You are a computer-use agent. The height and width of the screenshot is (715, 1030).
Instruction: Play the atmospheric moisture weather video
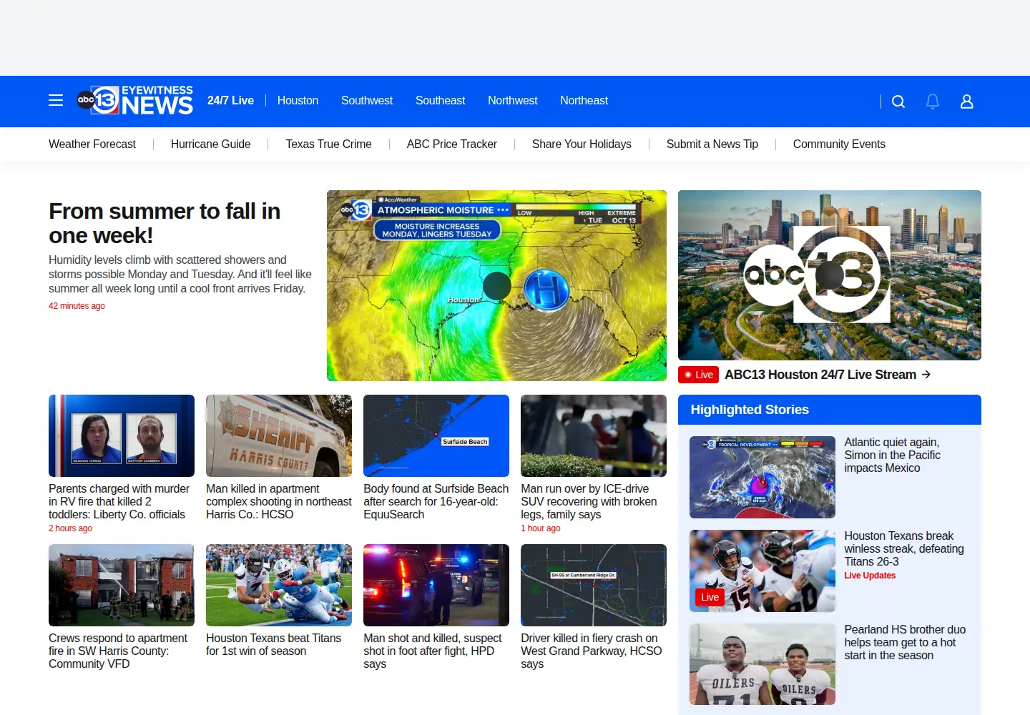[x=496, y=286]
